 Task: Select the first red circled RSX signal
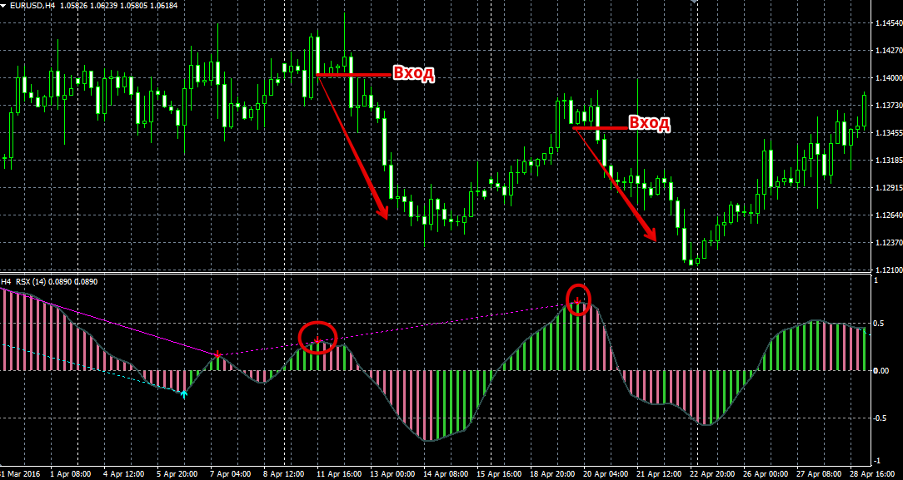(317, 338)
